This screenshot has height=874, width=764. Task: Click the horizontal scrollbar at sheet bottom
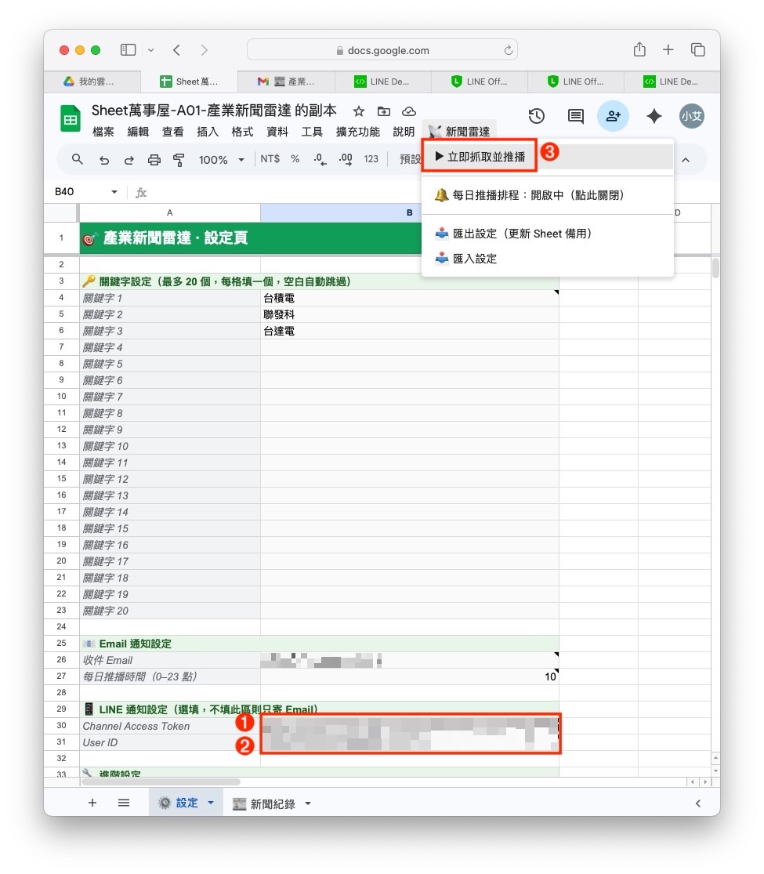point(161,782)
